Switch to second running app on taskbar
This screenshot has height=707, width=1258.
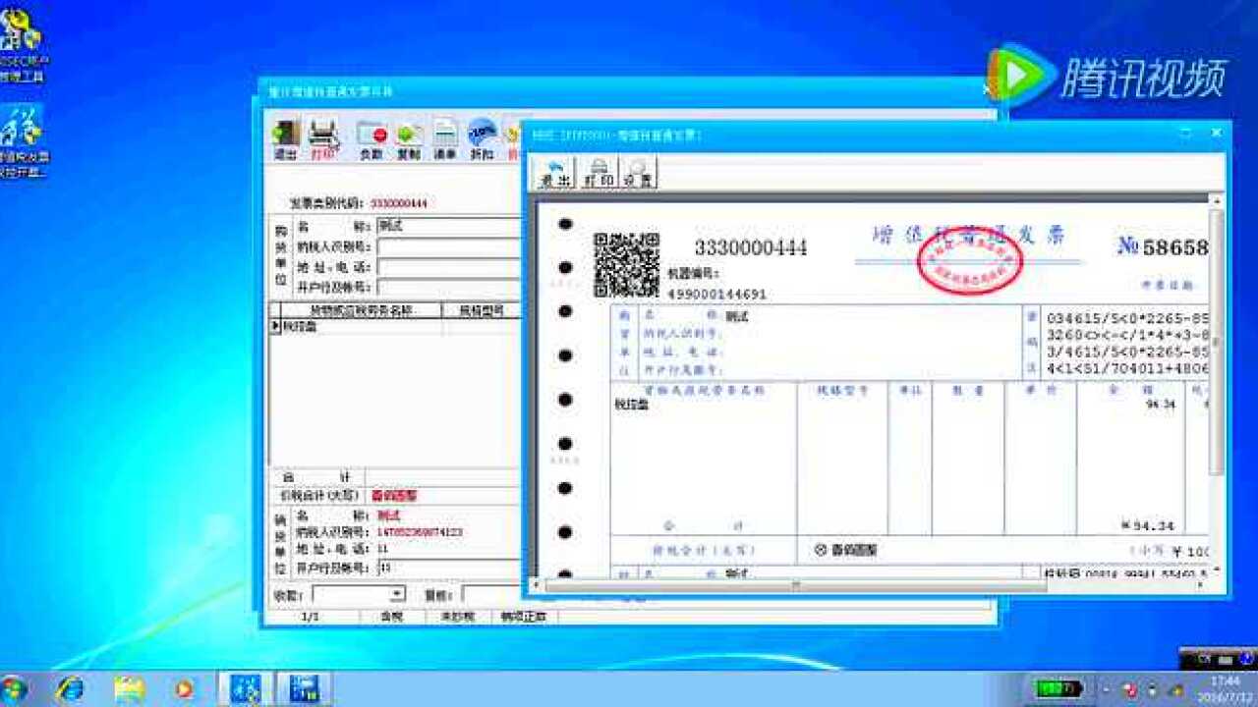click(x=304, y=688)
